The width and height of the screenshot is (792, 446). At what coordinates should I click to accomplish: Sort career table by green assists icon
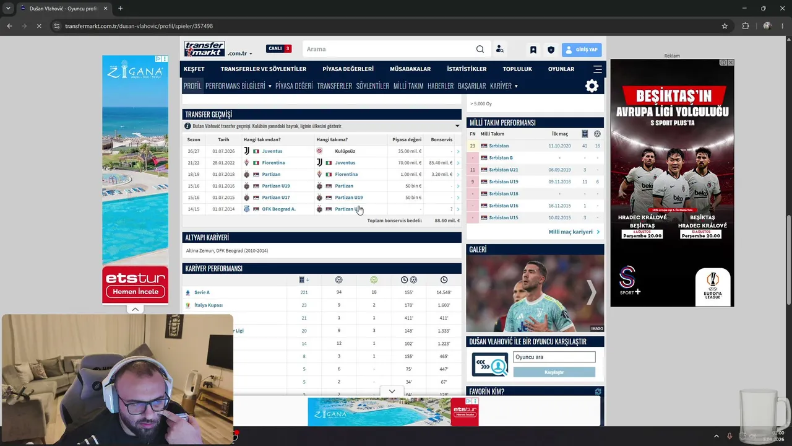tap(374, 280)
